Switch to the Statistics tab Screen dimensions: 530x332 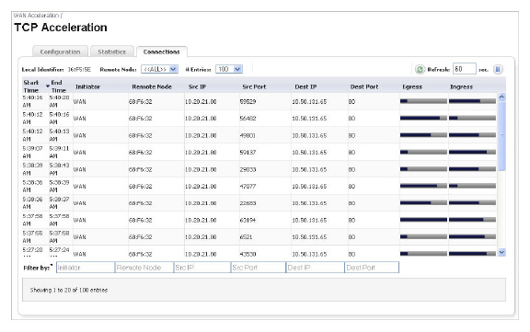pos(112,52)
